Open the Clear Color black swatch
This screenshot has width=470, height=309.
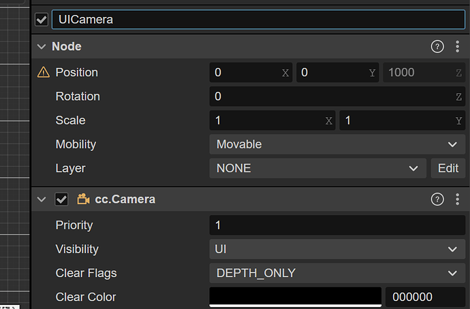pos(295,297)
